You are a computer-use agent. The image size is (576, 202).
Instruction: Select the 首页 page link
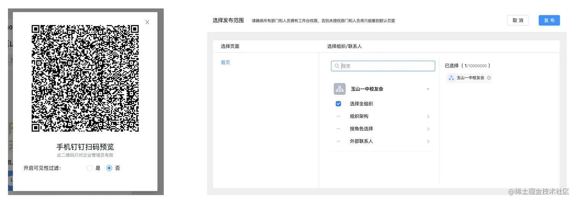226,62
